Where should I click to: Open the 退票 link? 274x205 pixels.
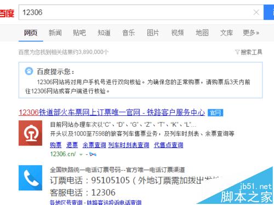(72, 145)
